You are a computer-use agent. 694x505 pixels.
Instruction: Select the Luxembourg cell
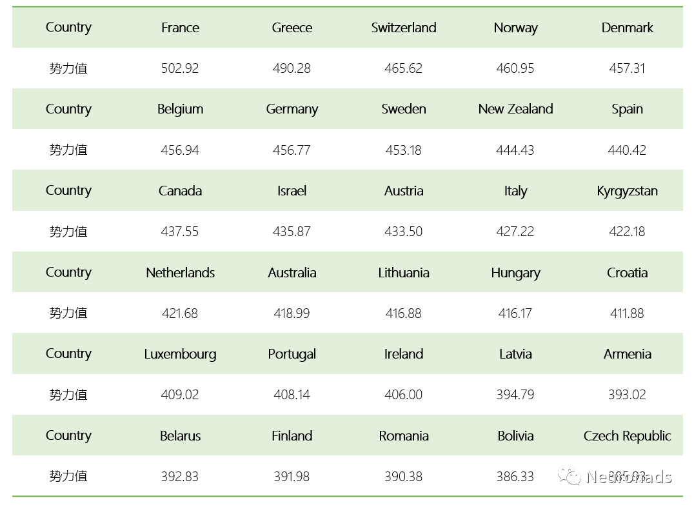pyautogui.click(x=180, y=354)
